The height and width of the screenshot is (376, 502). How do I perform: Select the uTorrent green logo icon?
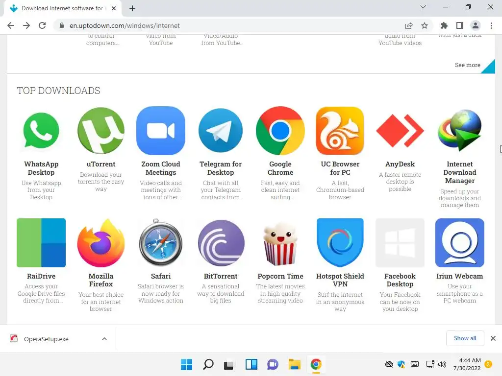(x=101, y=130)
